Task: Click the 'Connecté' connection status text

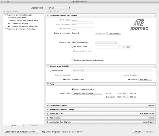Action: (x=75, y=33)
